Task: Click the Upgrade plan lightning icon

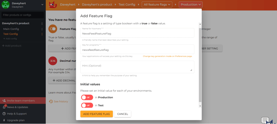Action: 4,120
